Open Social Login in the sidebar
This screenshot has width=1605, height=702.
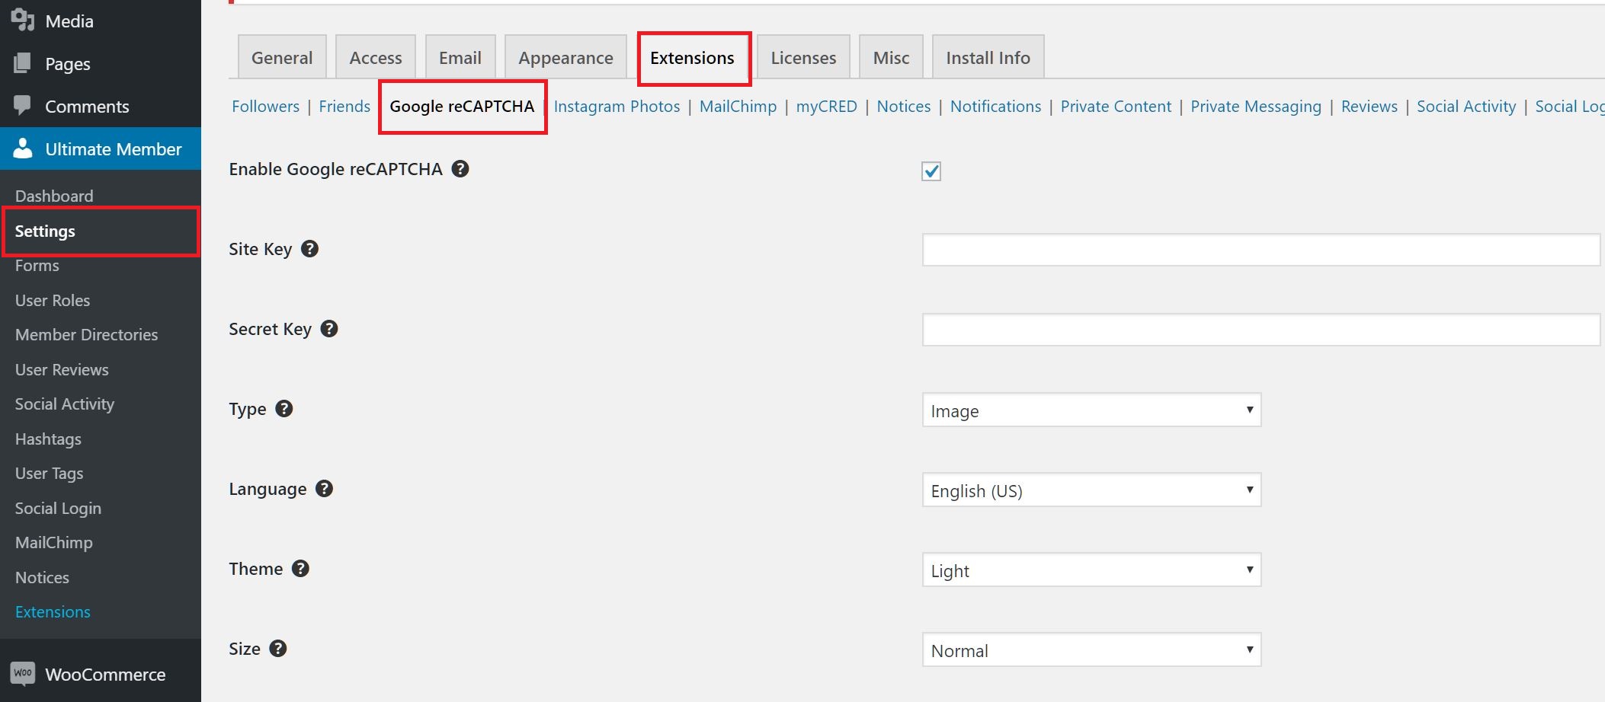(x=58, y=508)
